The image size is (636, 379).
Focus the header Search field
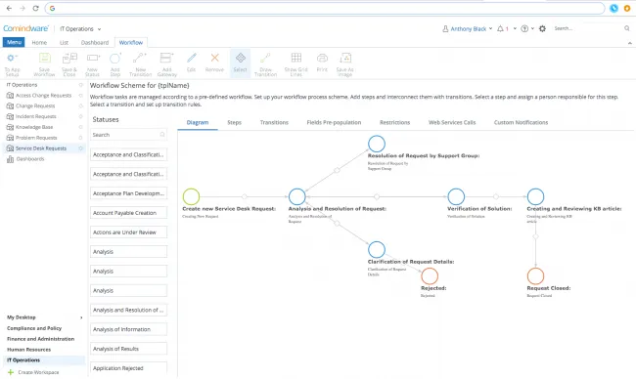(x=587, y=28)
